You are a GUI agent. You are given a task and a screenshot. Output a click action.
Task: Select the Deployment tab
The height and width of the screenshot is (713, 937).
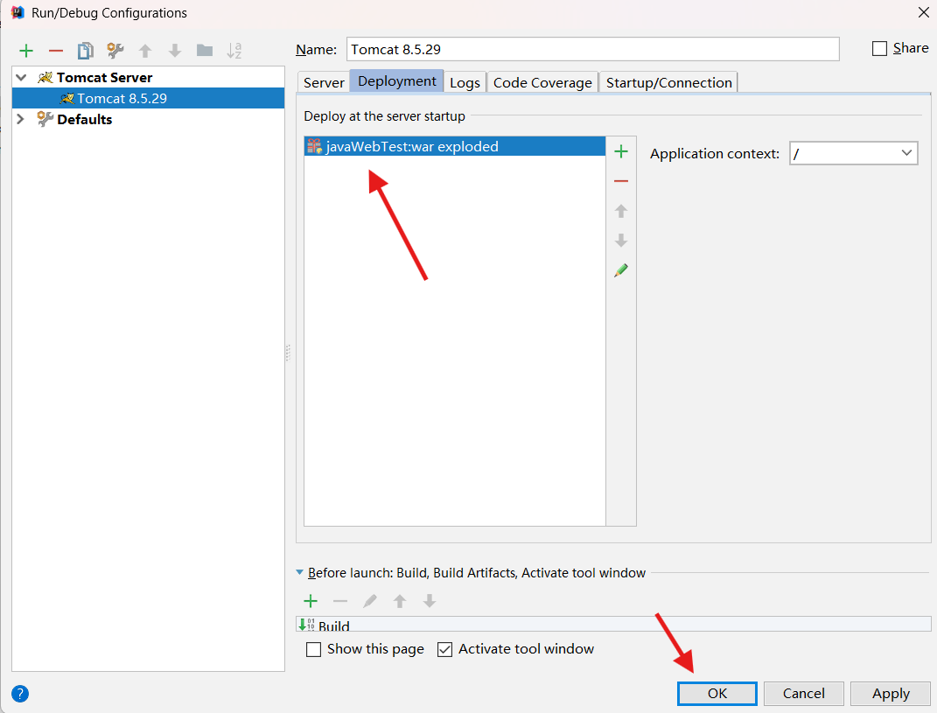(x=397, y=80)
